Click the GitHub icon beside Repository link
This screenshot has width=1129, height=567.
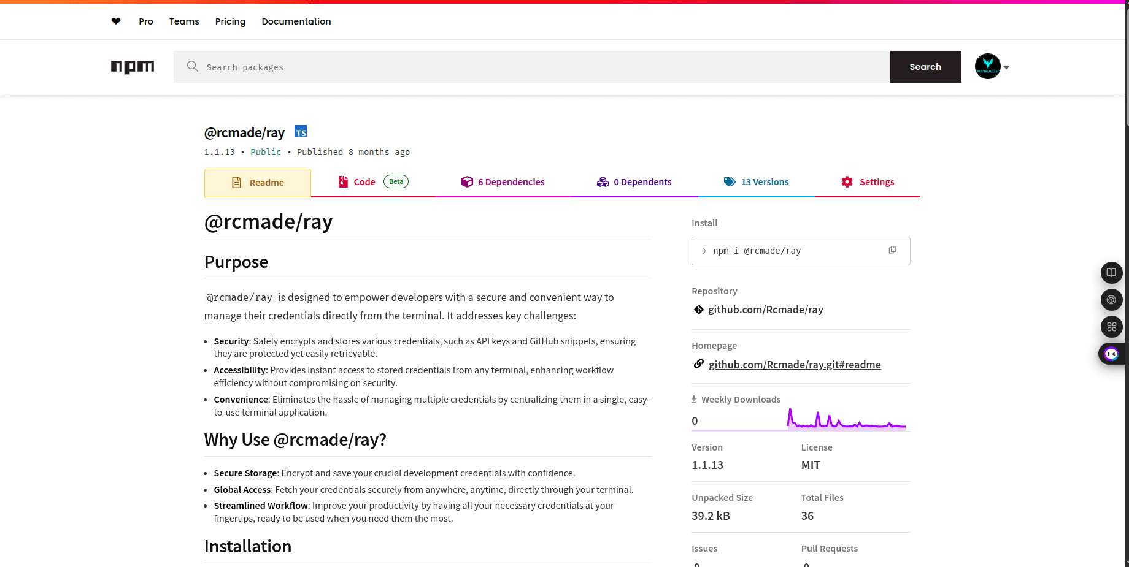[x=698, y=309]
